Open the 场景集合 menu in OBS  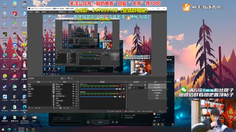[62, 12]
